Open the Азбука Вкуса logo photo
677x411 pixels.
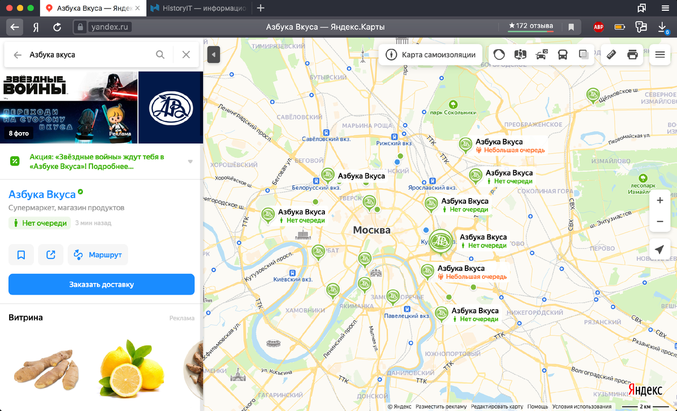(171, 107)
